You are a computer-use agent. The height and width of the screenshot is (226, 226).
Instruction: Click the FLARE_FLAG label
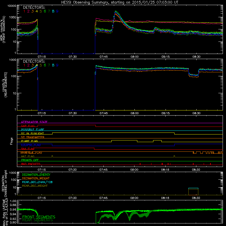point(29,141)
